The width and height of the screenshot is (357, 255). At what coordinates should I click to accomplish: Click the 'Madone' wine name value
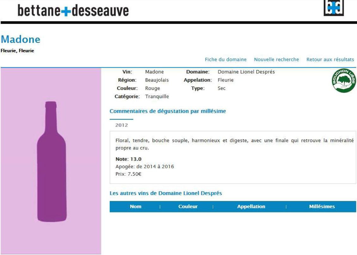[x=154, y=72]
